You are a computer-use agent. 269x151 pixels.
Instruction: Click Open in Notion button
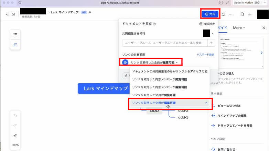click(247, 3)
